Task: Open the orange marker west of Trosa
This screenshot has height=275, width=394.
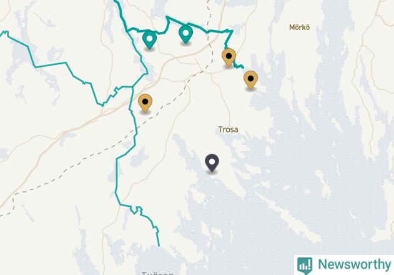Action: [145, 102]
